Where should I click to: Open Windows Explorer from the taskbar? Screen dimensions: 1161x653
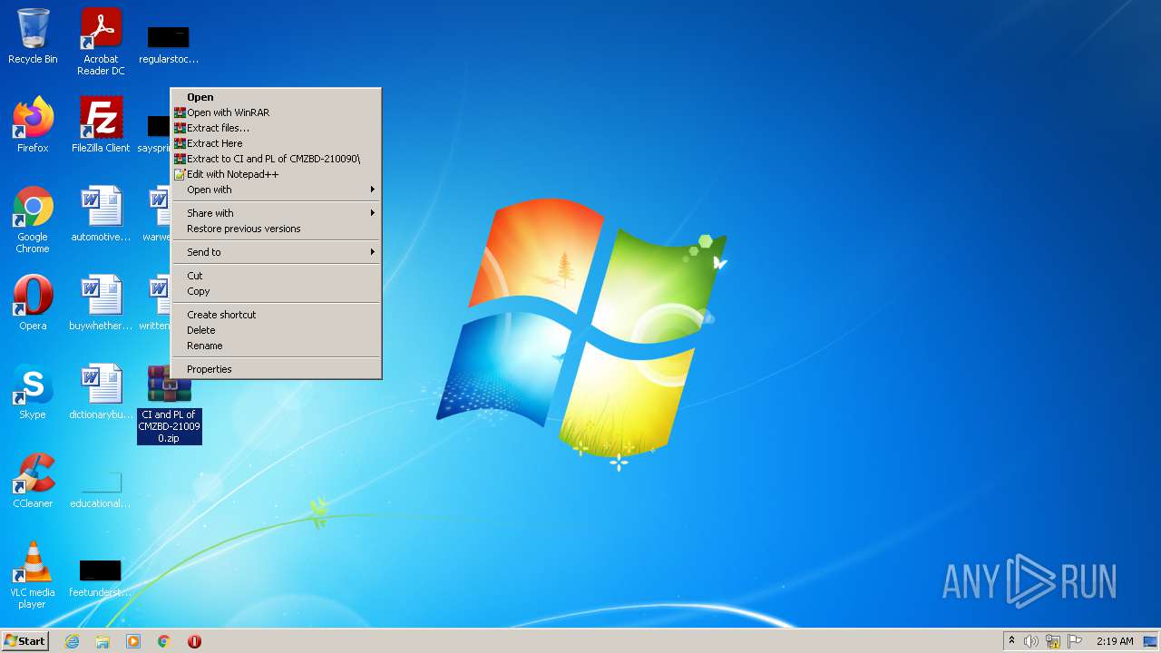tap(102, 641)
